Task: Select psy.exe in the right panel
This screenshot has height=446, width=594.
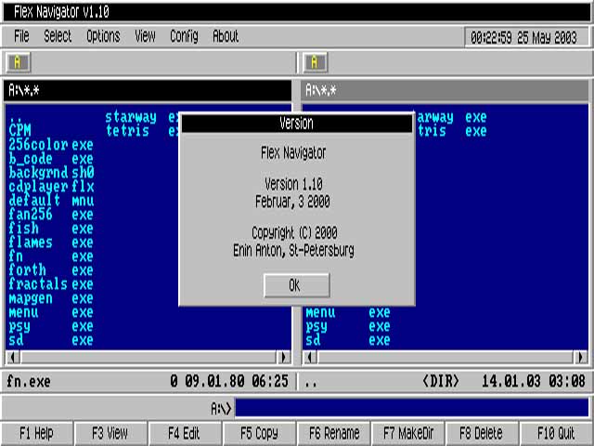Action: pyautogui.click(x=347, y=327)
